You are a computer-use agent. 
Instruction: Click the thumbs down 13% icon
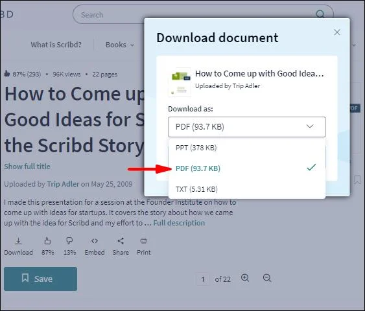(69, 241)
